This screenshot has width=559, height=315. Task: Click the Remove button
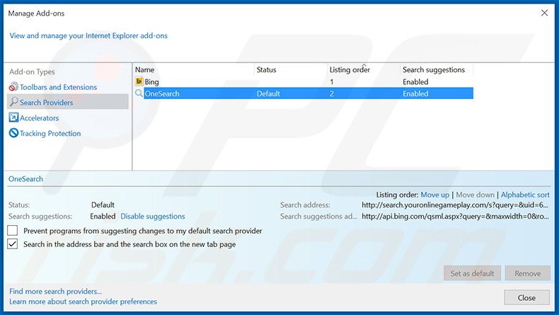[527, 273]
